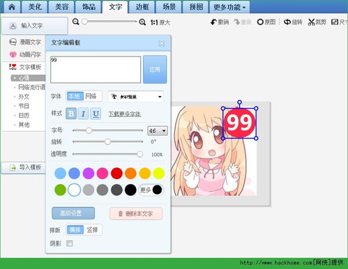Click the 旋转 rotation slider handle

[107, 141]
